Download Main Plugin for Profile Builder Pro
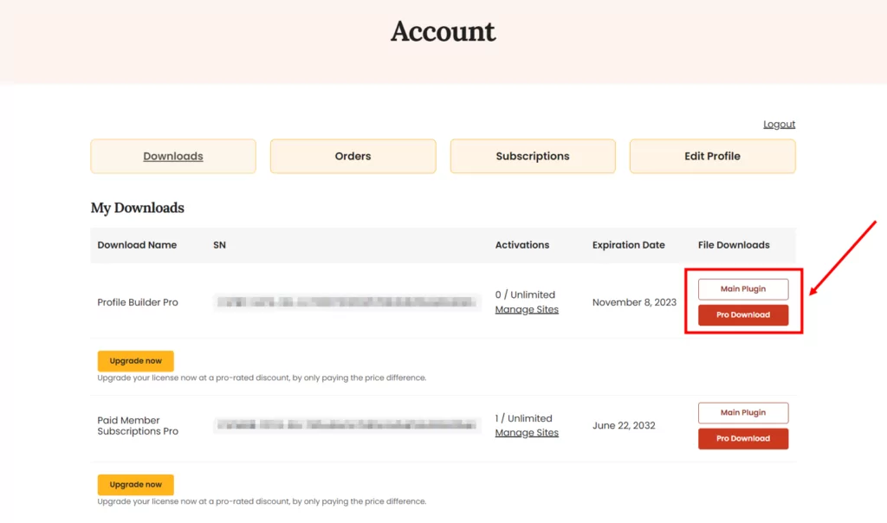Image resolution: width=887 pixels, height=523 pixels. (743, 289)
